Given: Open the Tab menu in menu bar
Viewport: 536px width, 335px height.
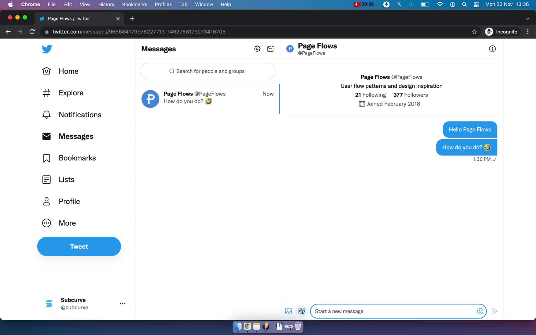Looking at the screenshot, I should 183,4.
